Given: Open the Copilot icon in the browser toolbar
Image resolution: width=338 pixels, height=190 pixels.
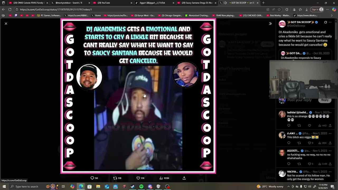Looking at the screenshot, I should (x=334, y=9).
